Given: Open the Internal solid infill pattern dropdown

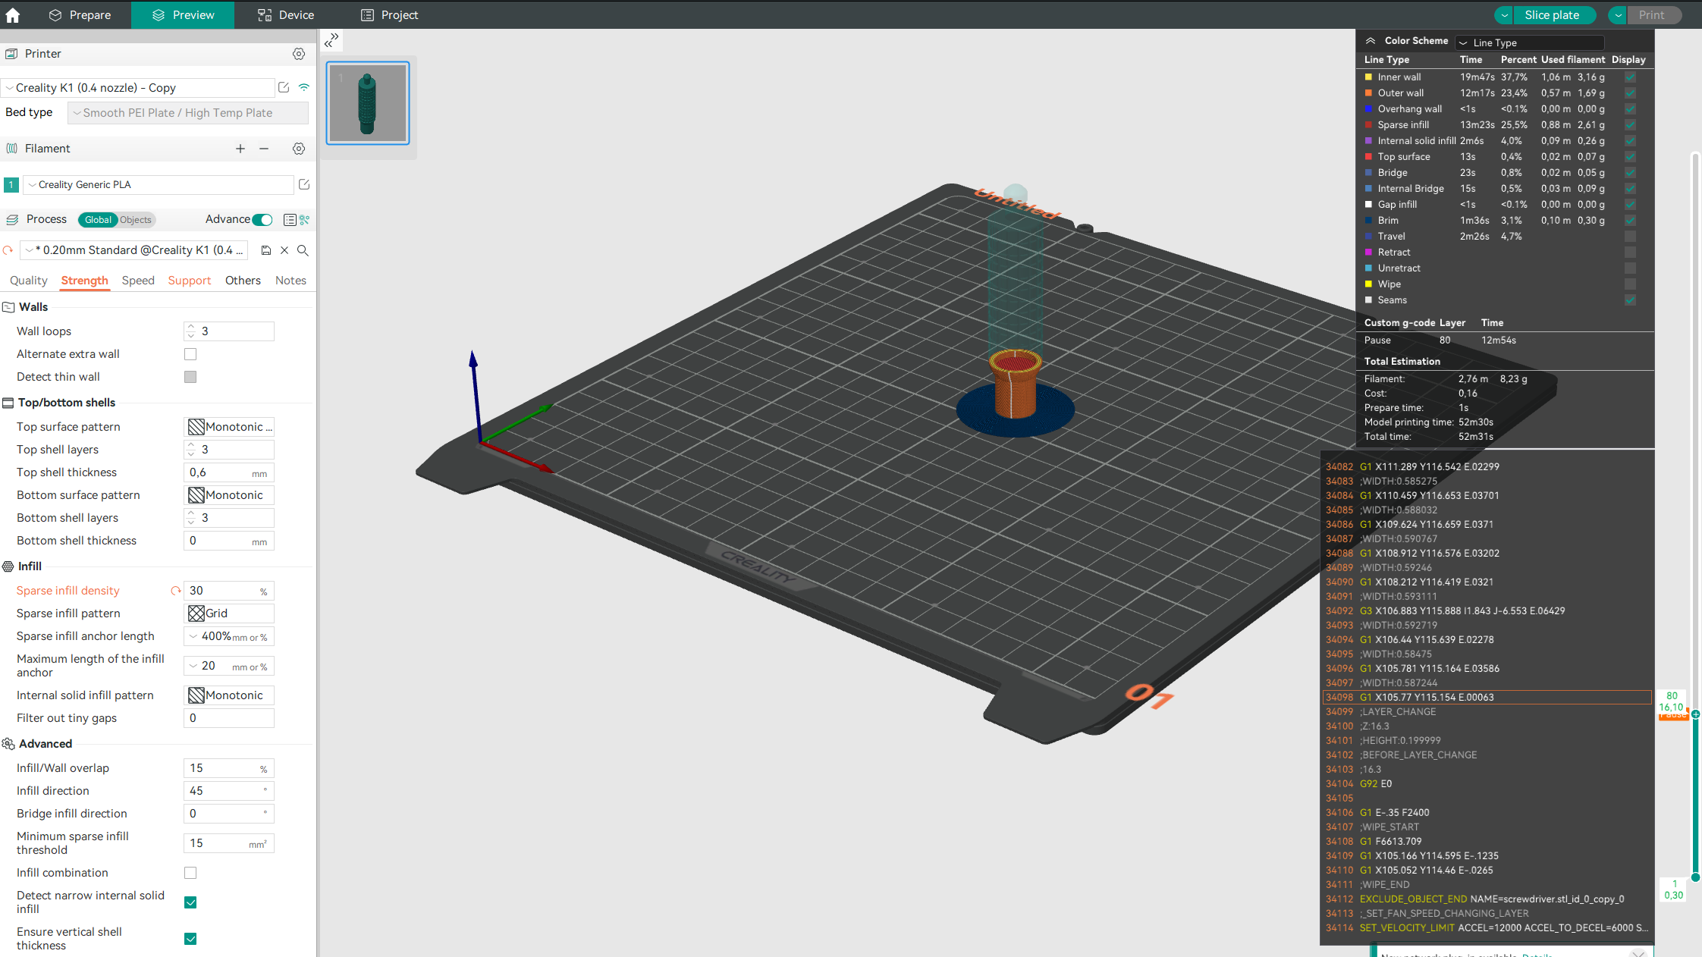Looking at the screenshot, I should [x=229, y=695].
